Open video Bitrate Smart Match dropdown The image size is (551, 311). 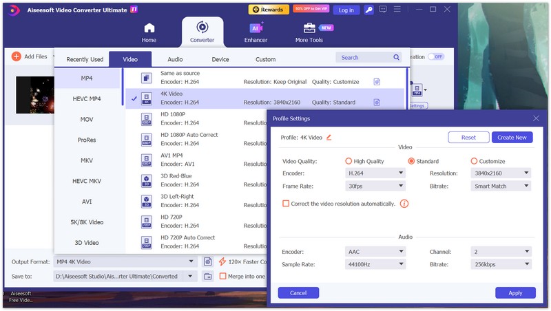501,186
